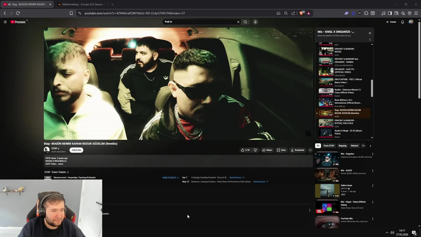Viewport: 421px width, 237px height.
Task: Open options for Mix - Hepsi - Yalan
Action: click(373, 202)
